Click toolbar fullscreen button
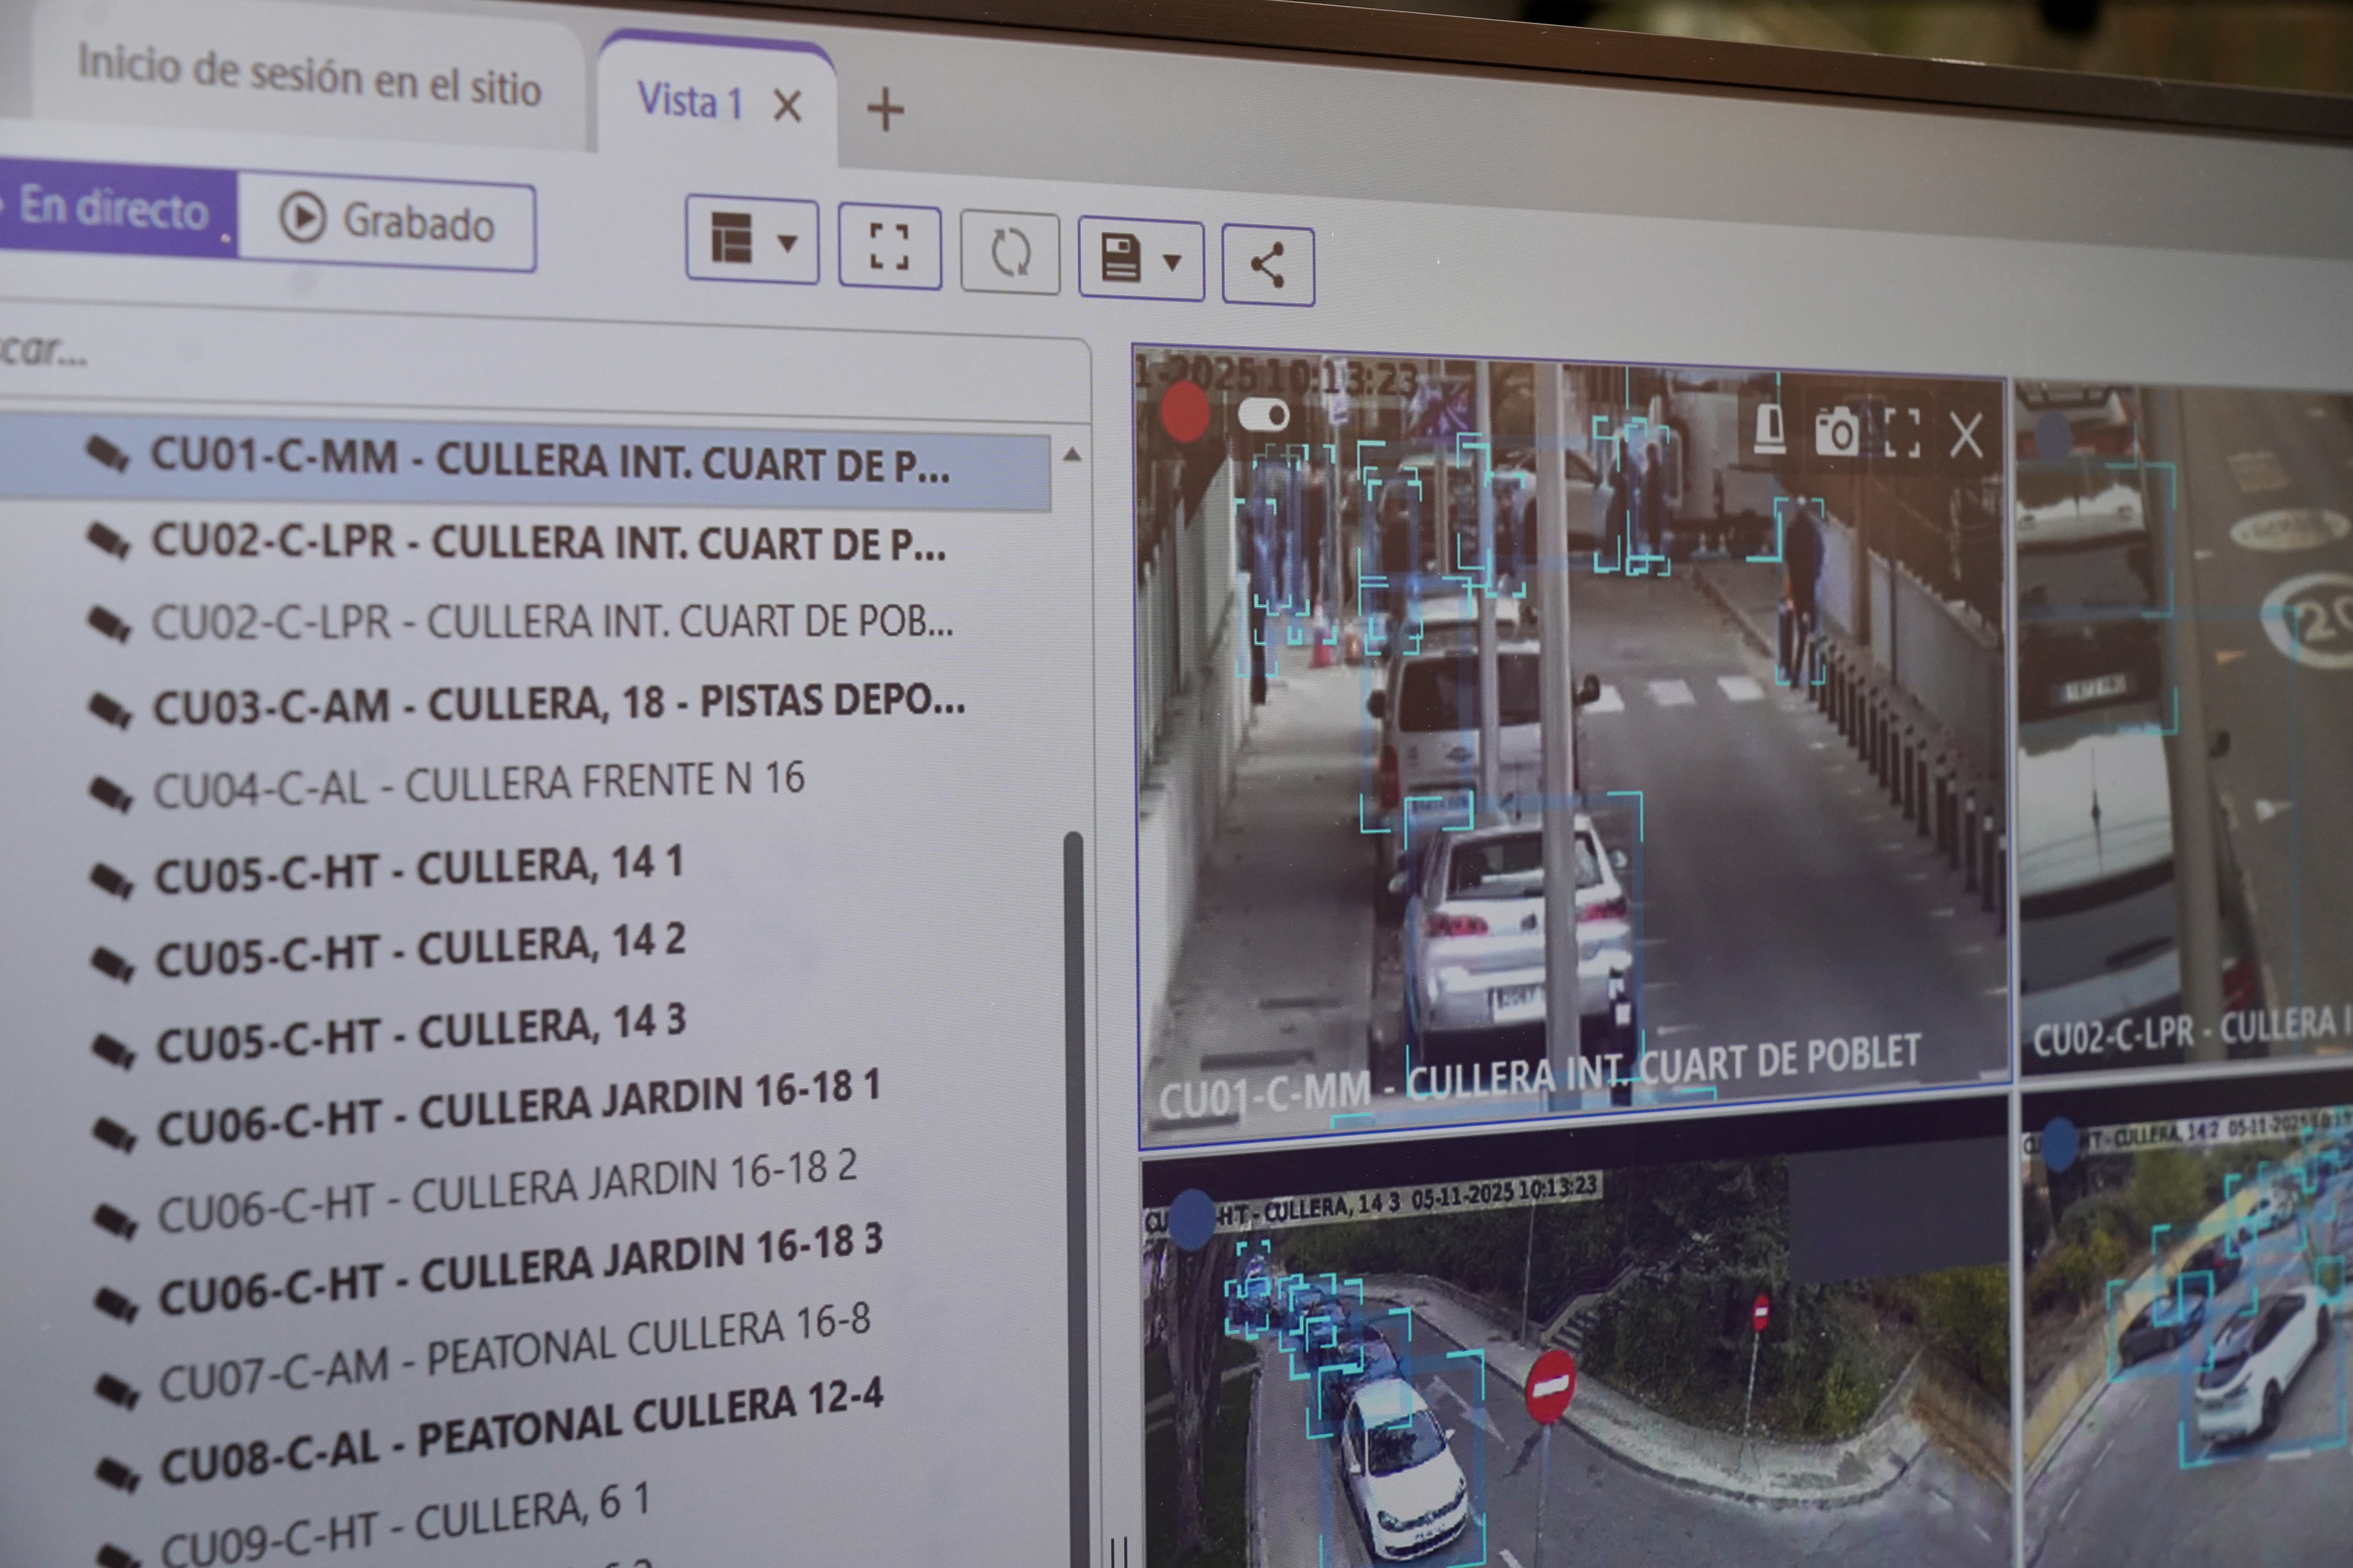 click(x=889, y=247)
